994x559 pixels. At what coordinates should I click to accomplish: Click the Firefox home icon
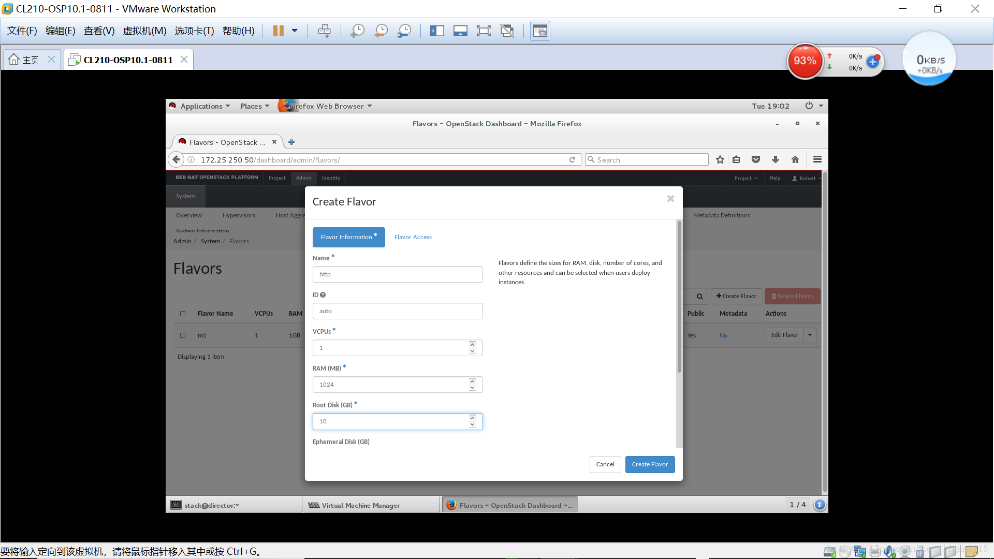tap(795, 159)
